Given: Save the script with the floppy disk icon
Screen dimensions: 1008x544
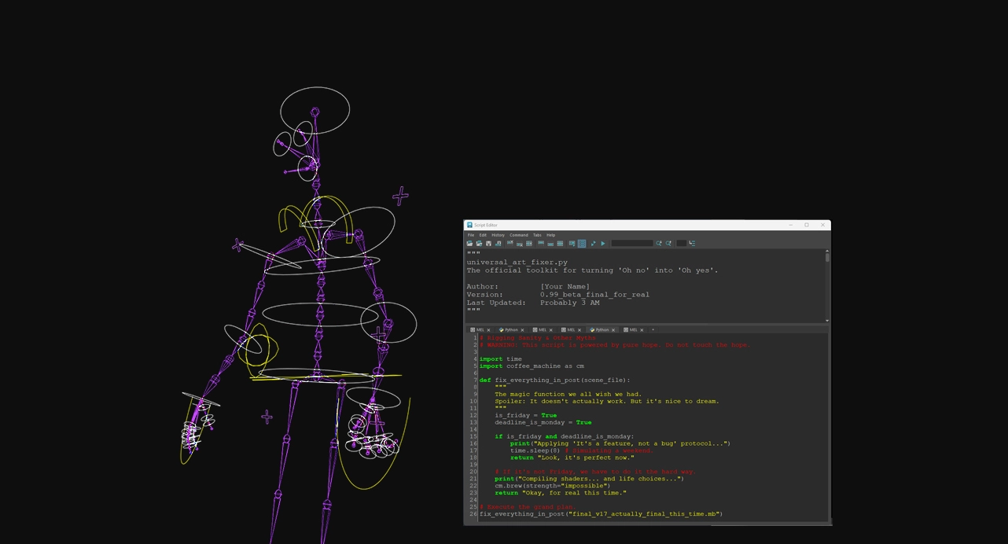Looking at the screenshot, I should pyautogui.click(x=488, y=244).
